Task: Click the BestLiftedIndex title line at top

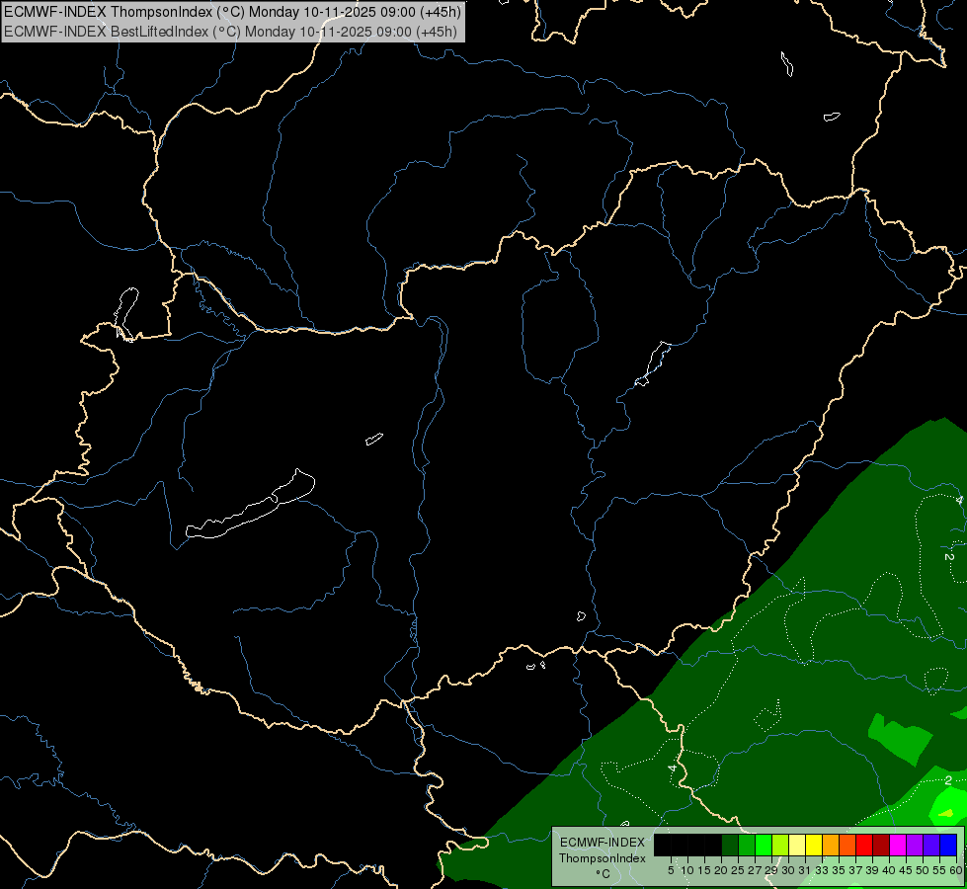Action: (x=231, y=31)
